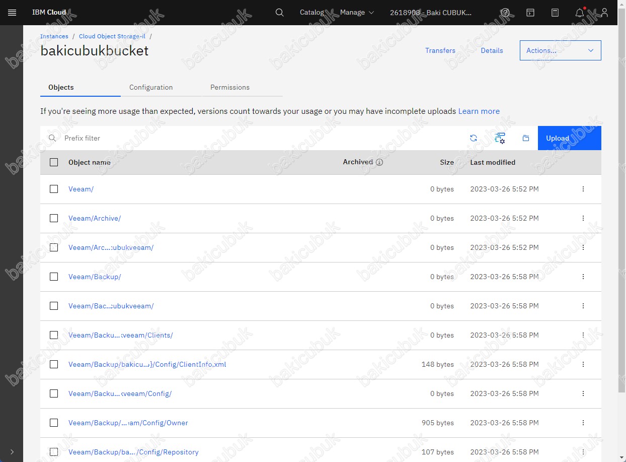The height and width of the screenshot is (462, 626).
Task: Sort by Object name column header
Action: click(x=90, y=162)
